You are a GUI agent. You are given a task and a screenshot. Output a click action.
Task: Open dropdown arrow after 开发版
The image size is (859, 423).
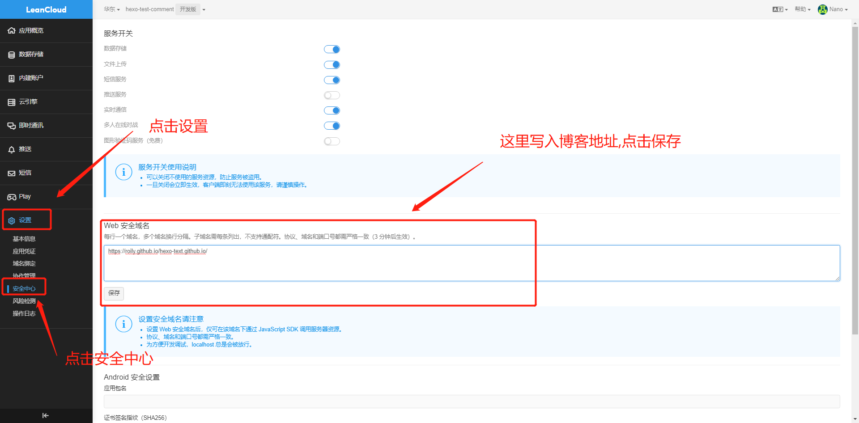tap(204, 10)
